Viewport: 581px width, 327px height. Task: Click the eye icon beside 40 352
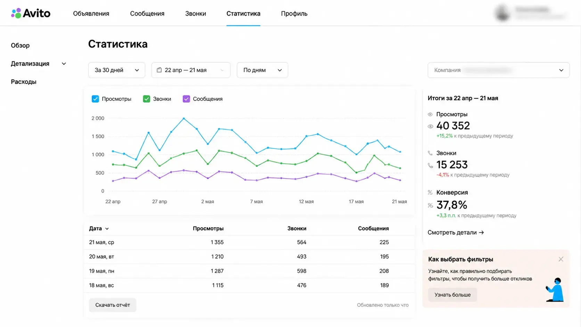430,126
